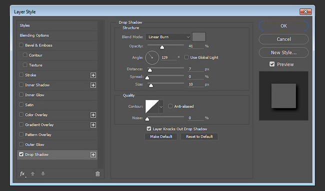Click the Angle value input field

pyautogui.click(x=168, y=57)
